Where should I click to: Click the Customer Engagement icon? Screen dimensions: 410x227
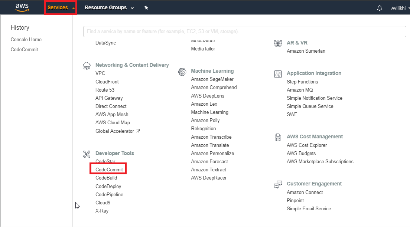(x=278, y=184)
